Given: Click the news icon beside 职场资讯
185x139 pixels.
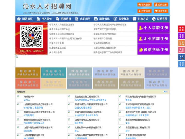Looking at the screenshot, I should (96, 19).
